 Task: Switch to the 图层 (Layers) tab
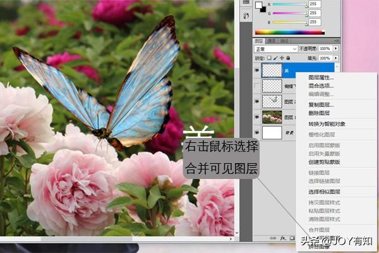point(259,41)
